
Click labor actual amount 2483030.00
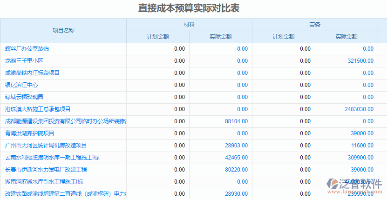359,109
